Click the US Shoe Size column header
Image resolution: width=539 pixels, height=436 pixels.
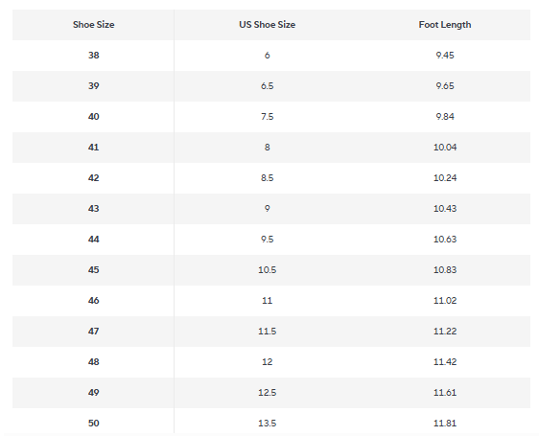(x=267, y=25)
